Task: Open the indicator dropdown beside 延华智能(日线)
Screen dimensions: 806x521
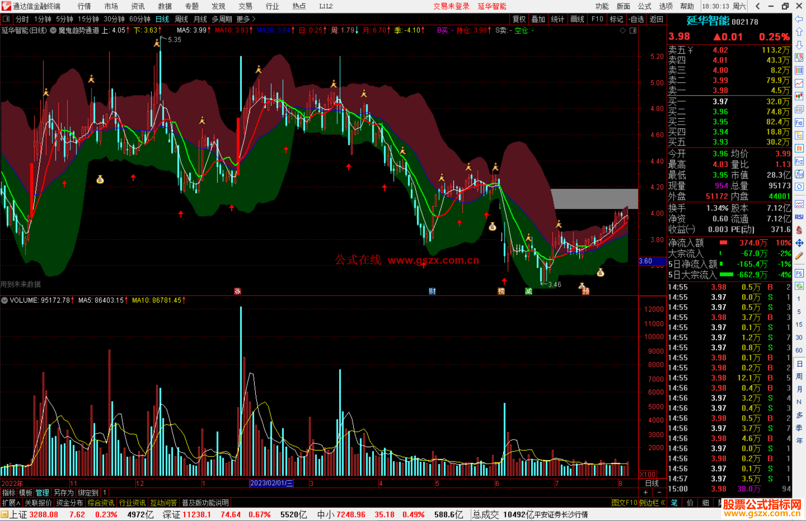Action: [53, 31]
